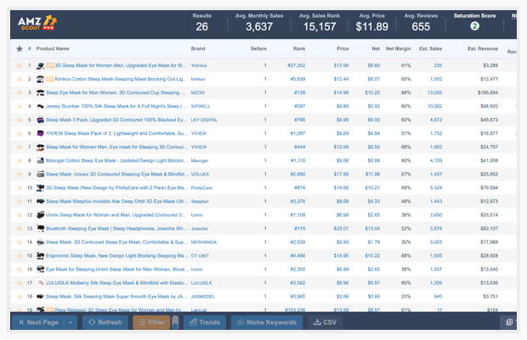The image size is (527, 340).
Task: Open Unimi Sleep Mask for Woman and Man link
Action: pos(116,215)
